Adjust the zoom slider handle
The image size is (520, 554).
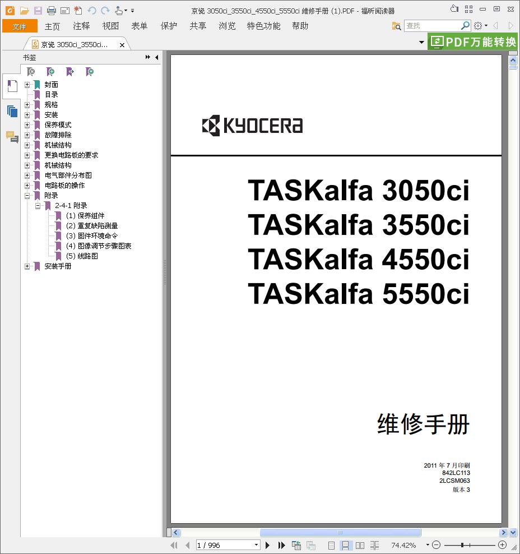(x=462, y=545)
